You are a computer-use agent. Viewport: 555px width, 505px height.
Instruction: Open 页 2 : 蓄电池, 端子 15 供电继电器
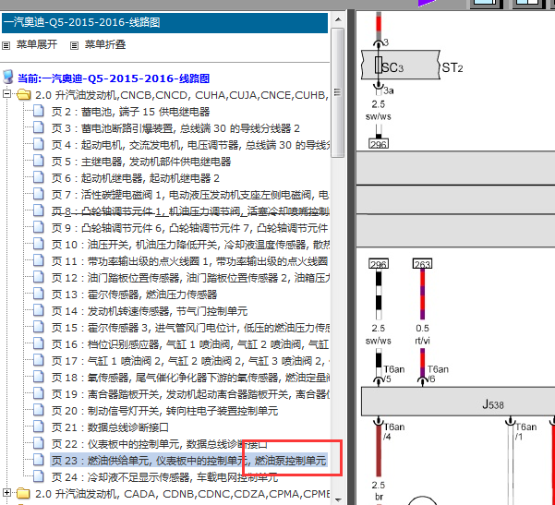tap(130, 112)
